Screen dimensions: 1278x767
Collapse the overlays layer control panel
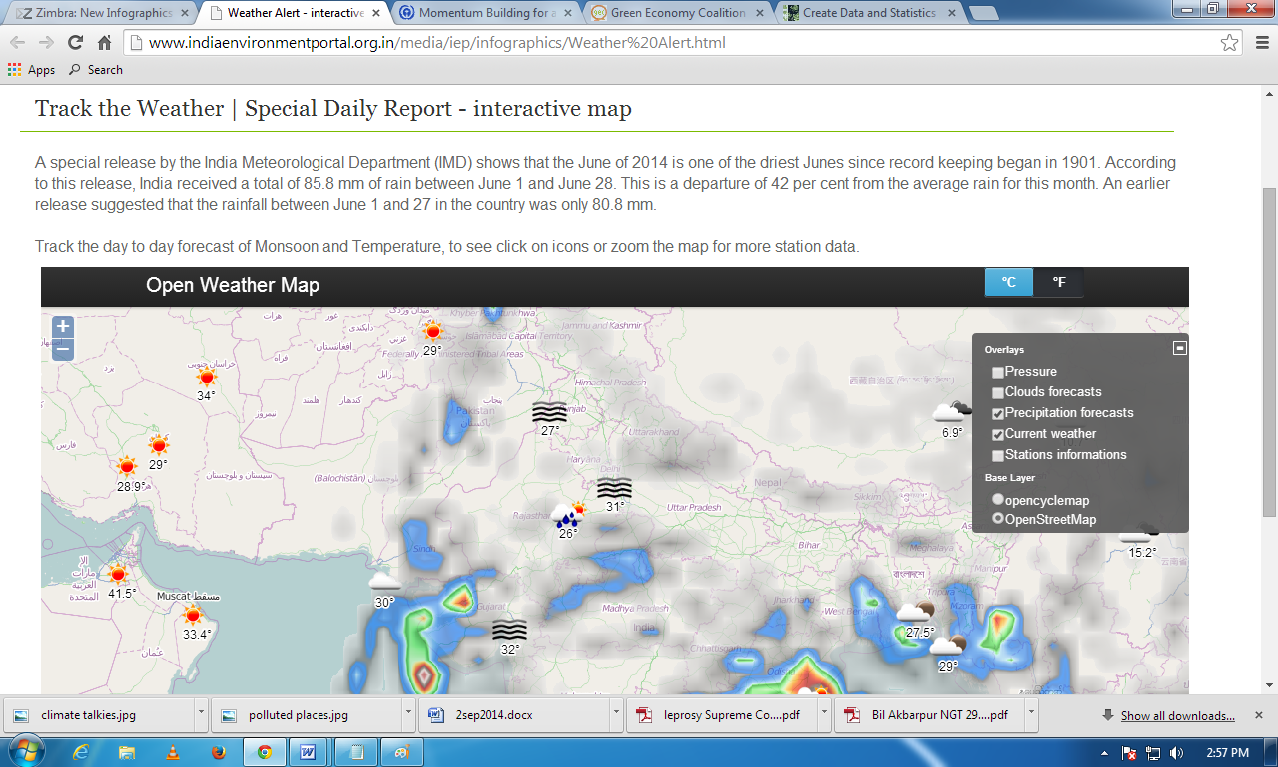click(x=1180, y=348)
